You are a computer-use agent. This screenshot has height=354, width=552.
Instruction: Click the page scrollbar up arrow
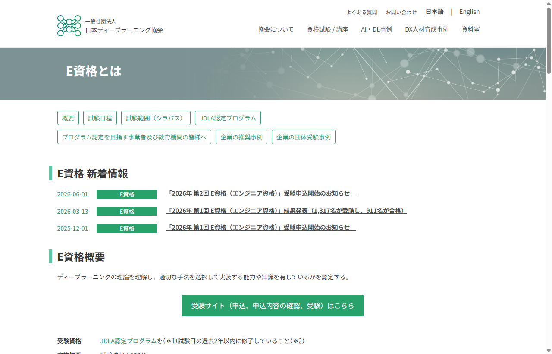click(549, 3)
